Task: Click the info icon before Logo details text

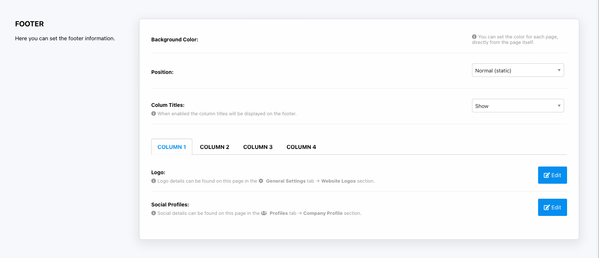Action: pyautogui.click(x=153, y=181)
